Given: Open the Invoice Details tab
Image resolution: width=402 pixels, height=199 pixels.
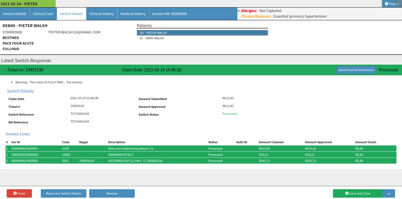Looking at the screenshot, I should 15,14.
